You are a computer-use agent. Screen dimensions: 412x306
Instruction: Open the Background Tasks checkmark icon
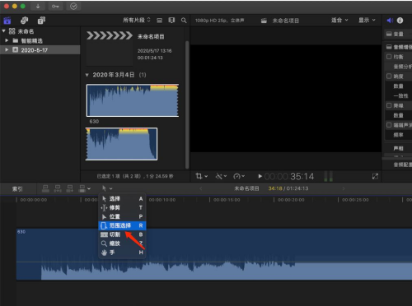(73, 7)
